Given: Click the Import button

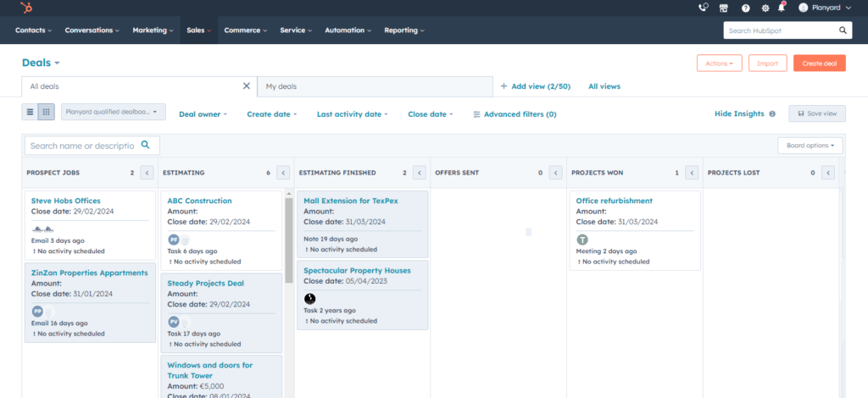Looking at the screenshot, I should click(767, 64).
